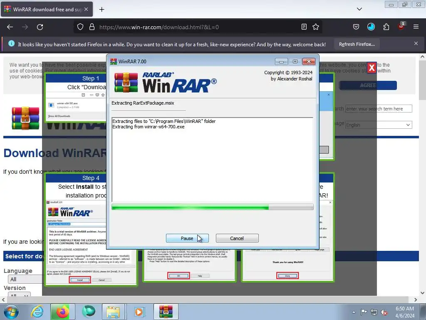The height and width of the screenshot is (320, 426).
Task: Reload the current page
Action: (40, 27)
